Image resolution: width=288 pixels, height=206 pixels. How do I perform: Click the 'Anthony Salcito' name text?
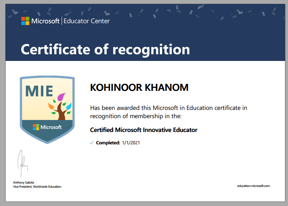pos(24,182)
